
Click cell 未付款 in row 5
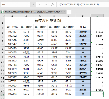40,40
